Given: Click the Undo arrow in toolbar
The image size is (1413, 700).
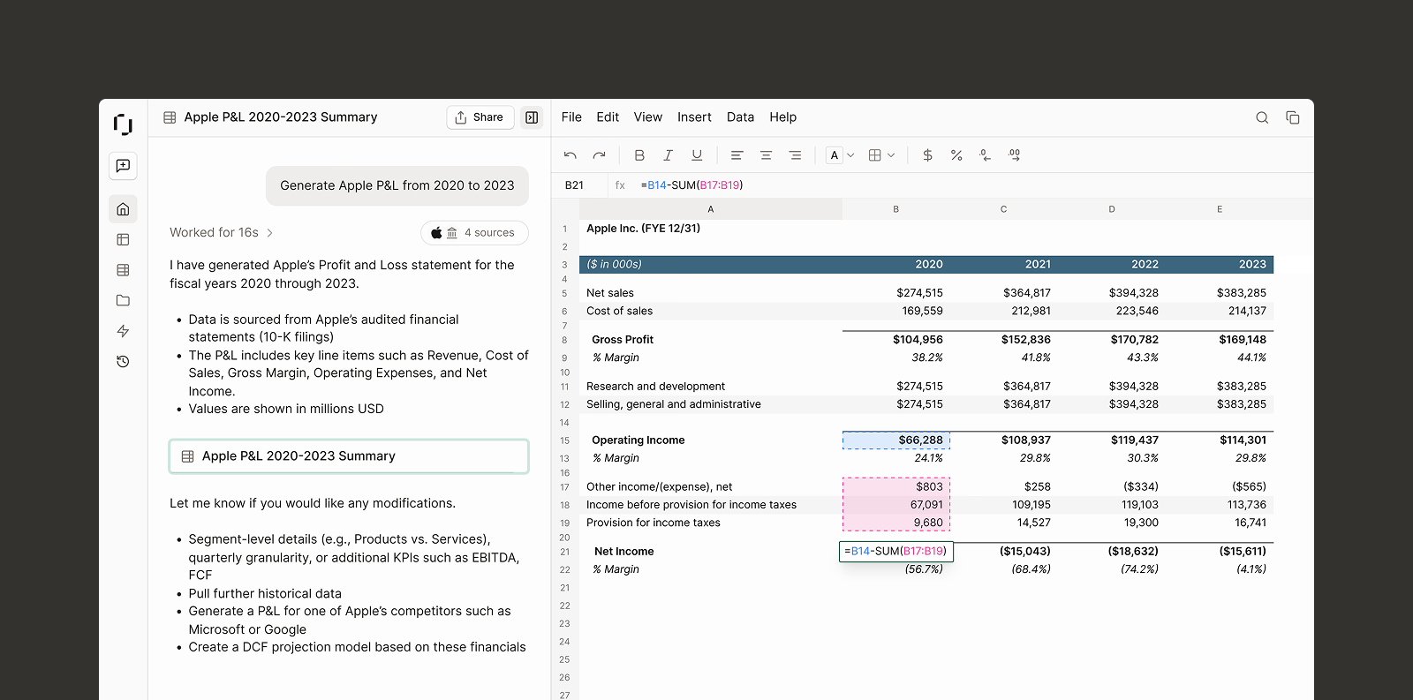Looking at the screenshot, I should tap(570, 155).
